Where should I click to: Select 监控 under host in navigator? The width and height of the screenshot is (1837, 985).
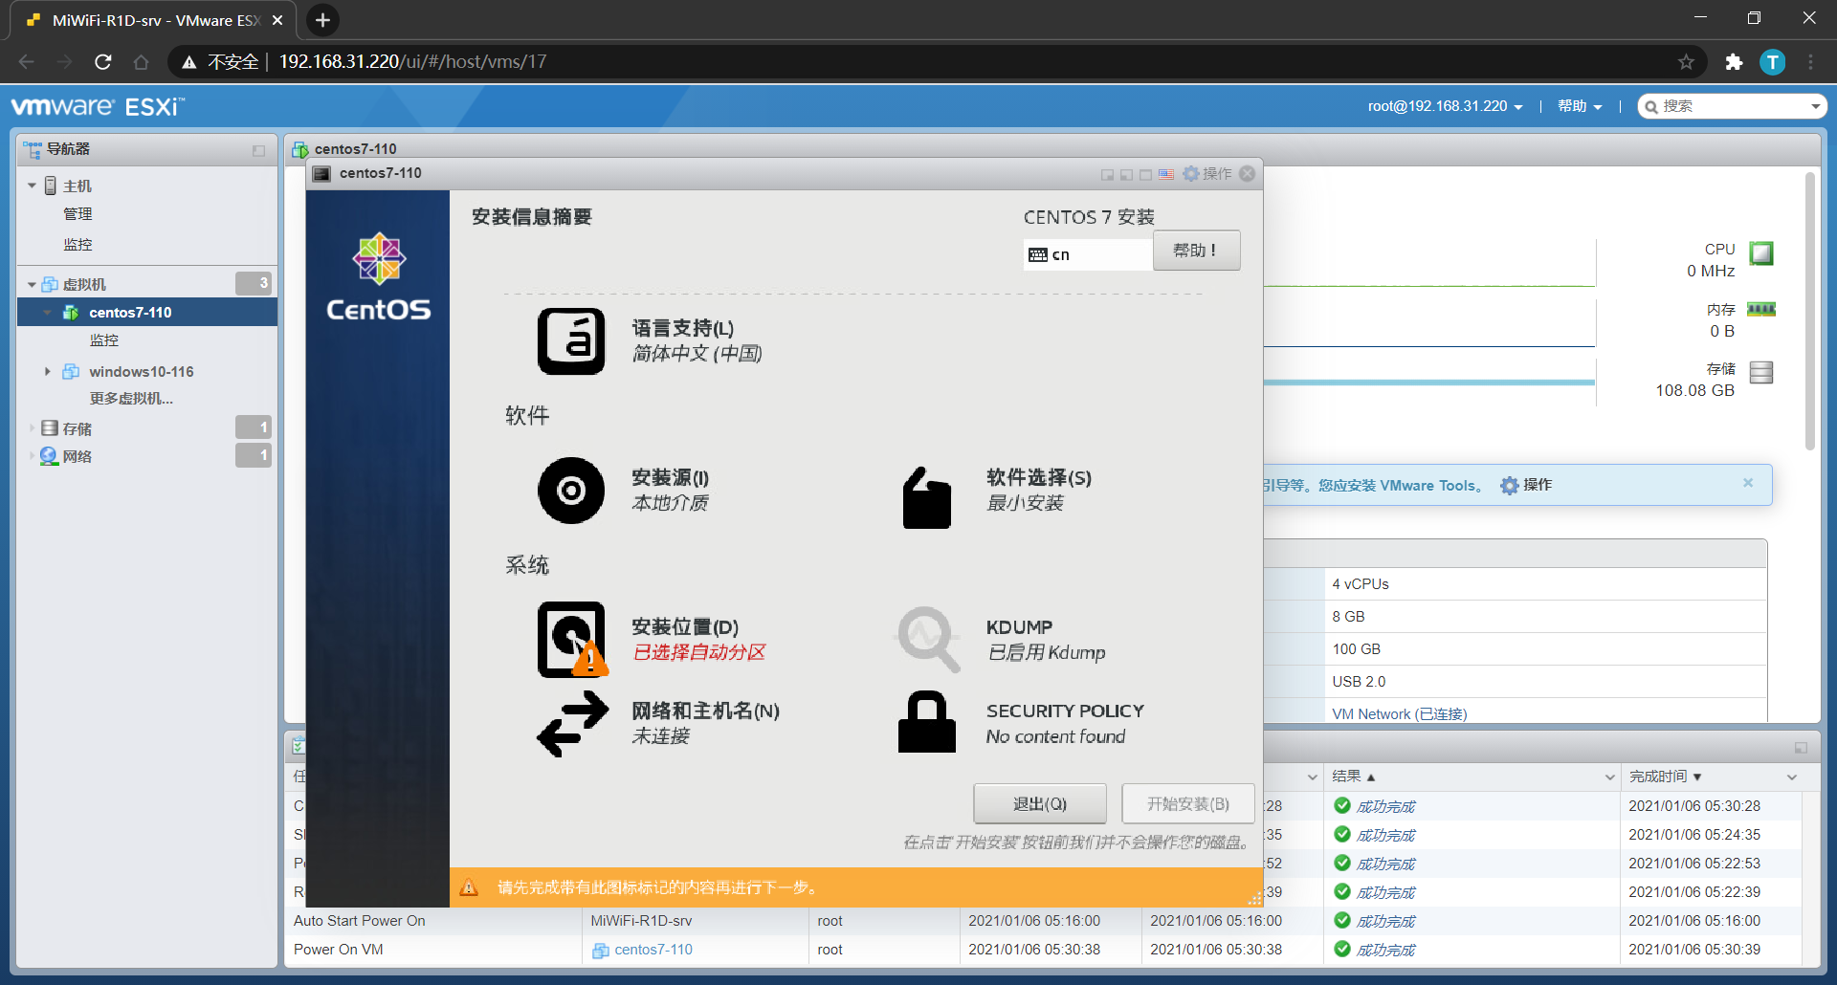click(77, 244)
